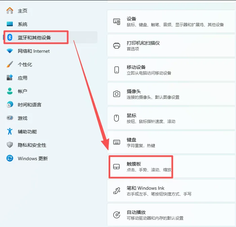Open the 摄像头 settings card
The width and height of the screenshot is (236, 227).
[171, 94]
